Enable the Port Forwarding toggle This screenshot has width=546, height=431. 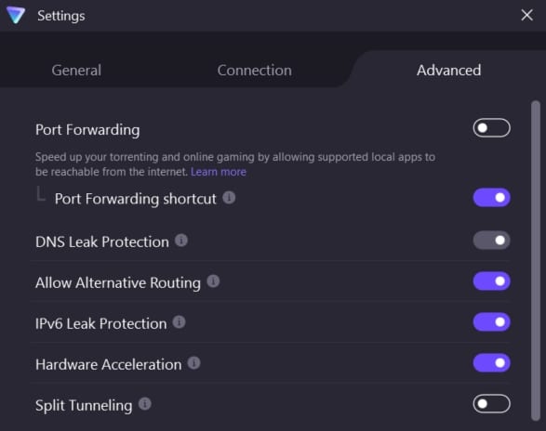pyautogui.click(x=491, y=128)
